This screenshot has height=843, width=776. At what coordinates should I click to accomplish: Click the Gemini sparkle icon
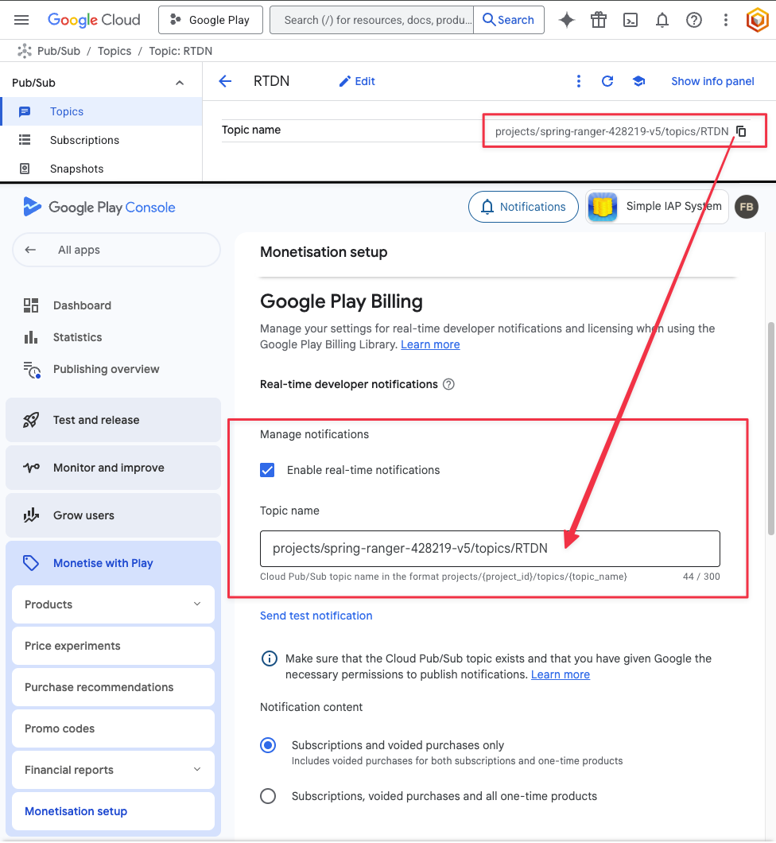pos(567,20)
